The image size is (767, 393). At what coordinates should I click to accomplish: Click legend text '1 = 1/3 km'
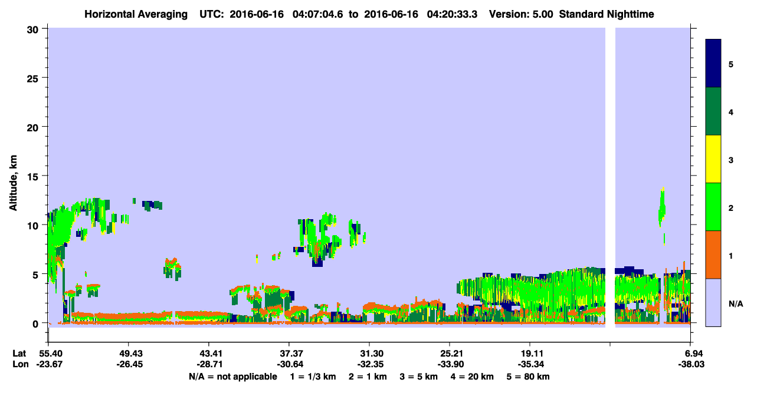[x=312, y=377]
